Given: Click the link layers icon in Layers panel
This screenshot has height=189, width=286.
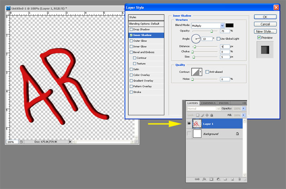Looking at the screenshot, I should [x=197, y=179].
